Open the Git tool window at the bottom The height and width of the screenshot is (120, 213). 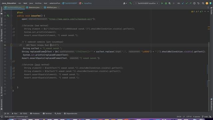7,113
